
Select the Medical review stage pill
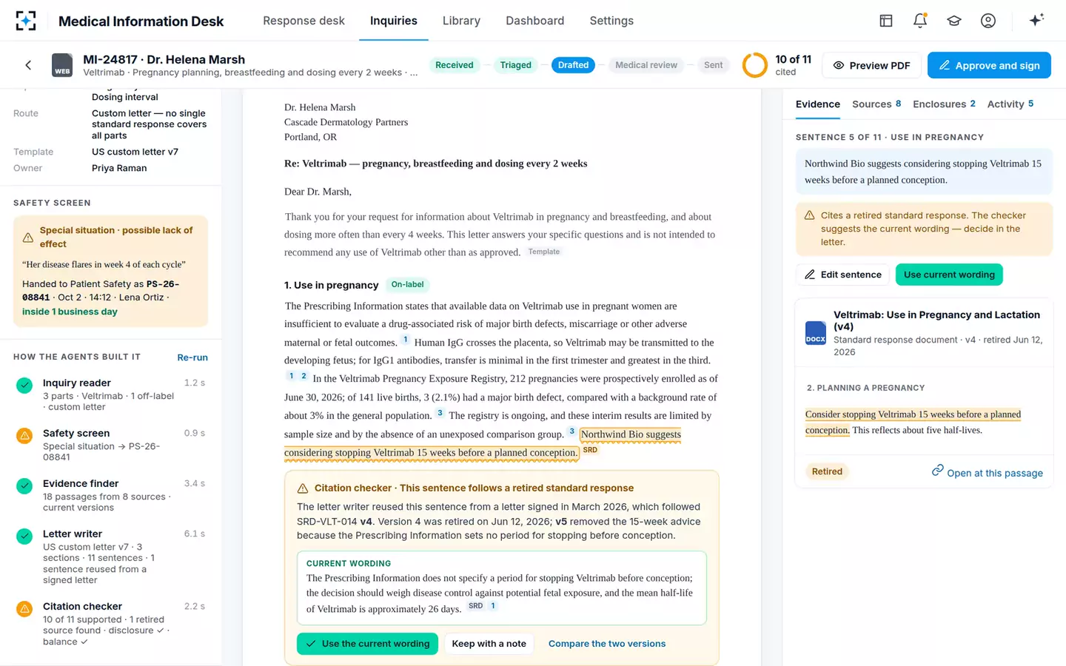[x=646, y=65]
